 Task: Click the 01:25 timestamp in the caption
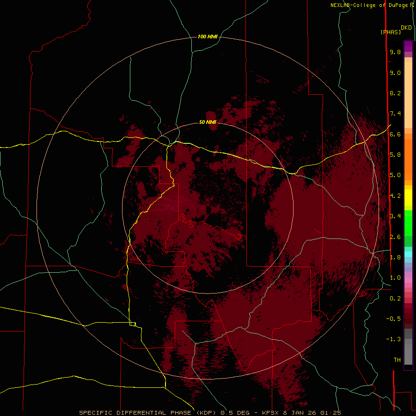pyautogui.click(x=330, y=413)
